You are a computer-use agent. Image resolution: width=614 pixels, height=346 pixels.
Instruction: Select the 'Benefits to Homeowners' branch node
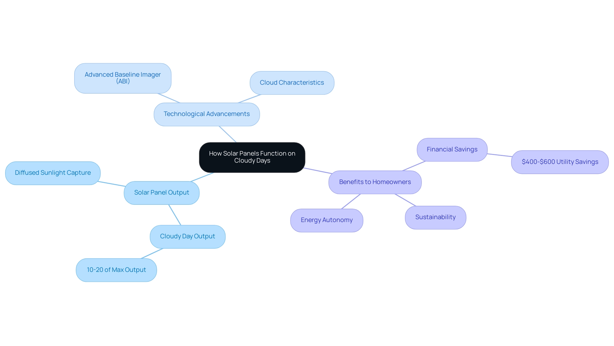pos(374,182)
